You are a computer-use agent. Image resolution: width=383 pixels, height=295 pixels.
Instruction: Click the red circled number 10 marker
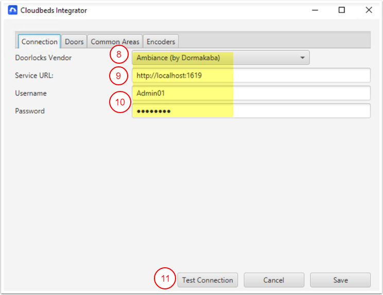119,102
